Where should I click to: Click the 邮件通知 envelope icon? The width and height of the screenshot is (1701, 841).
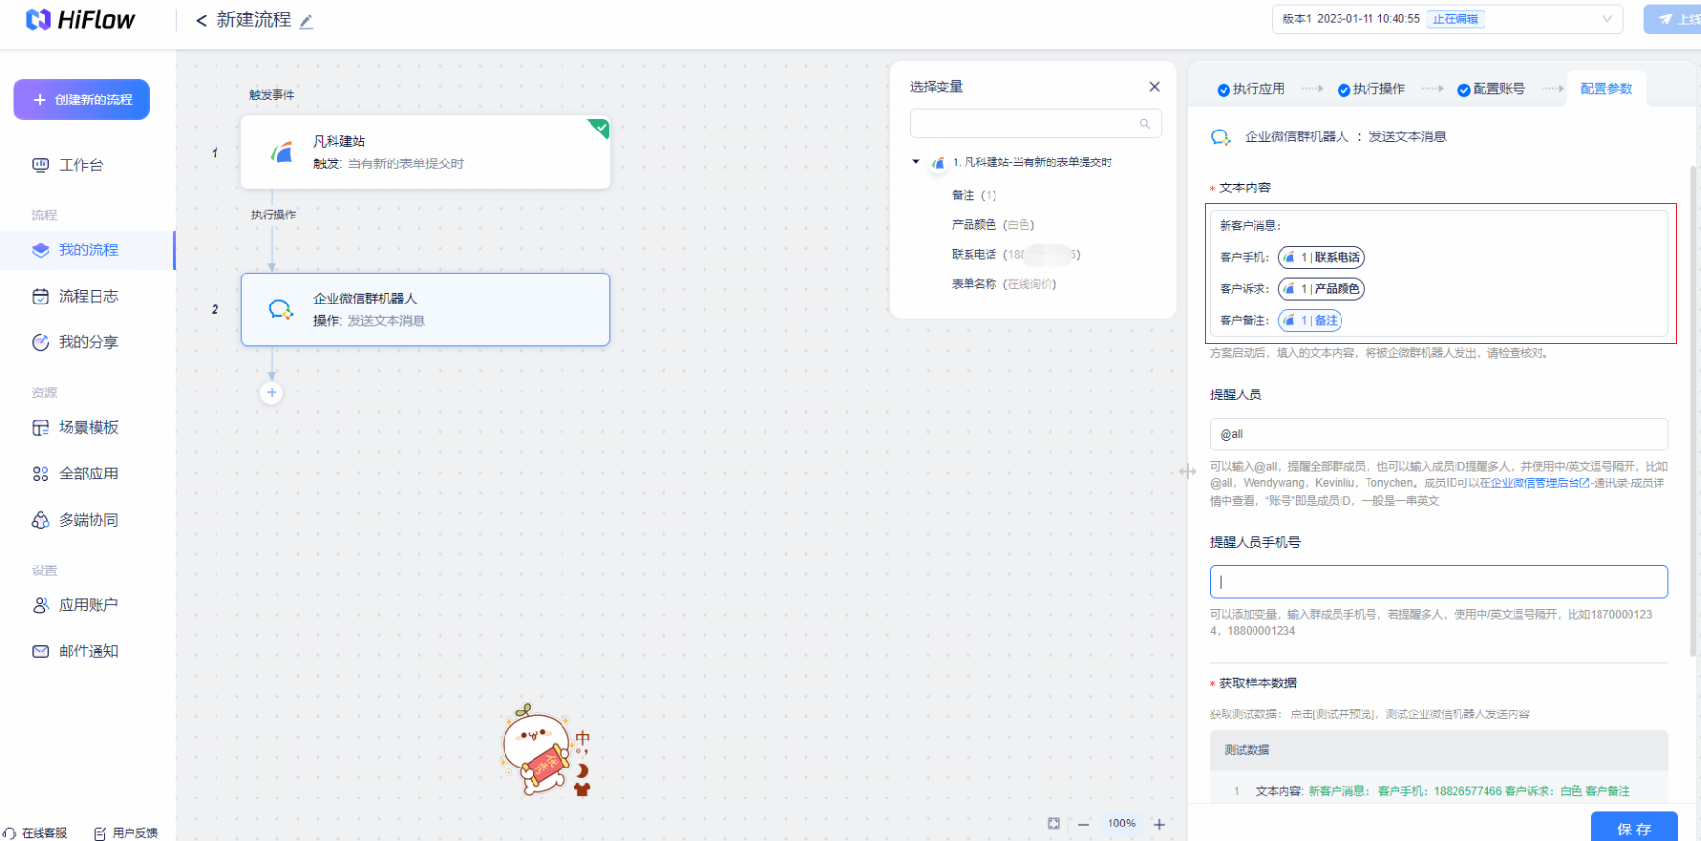click(41, 652)
